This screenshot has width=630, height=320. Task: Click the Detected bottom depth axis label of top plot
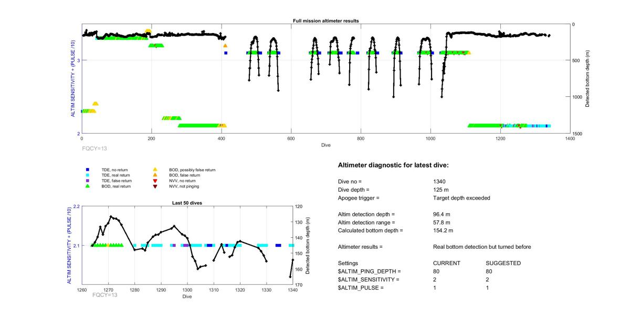coord(588,79)
